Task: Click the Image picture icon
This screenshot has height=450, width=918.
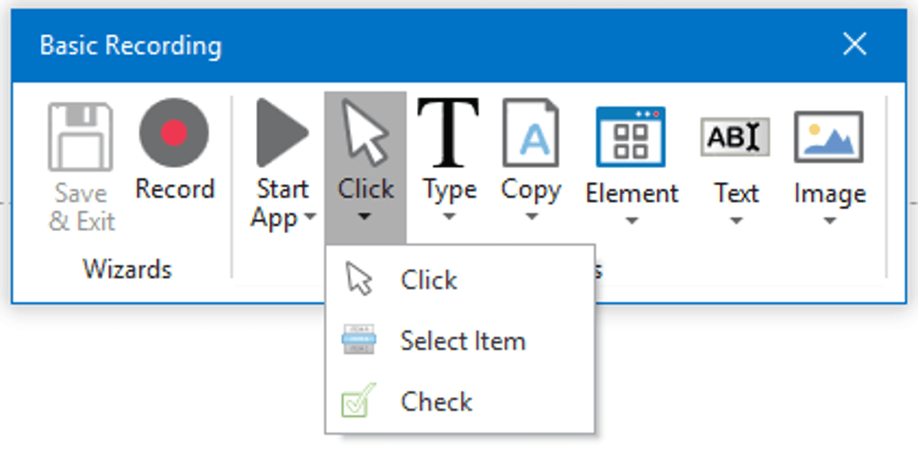Action: coord(829,137)
